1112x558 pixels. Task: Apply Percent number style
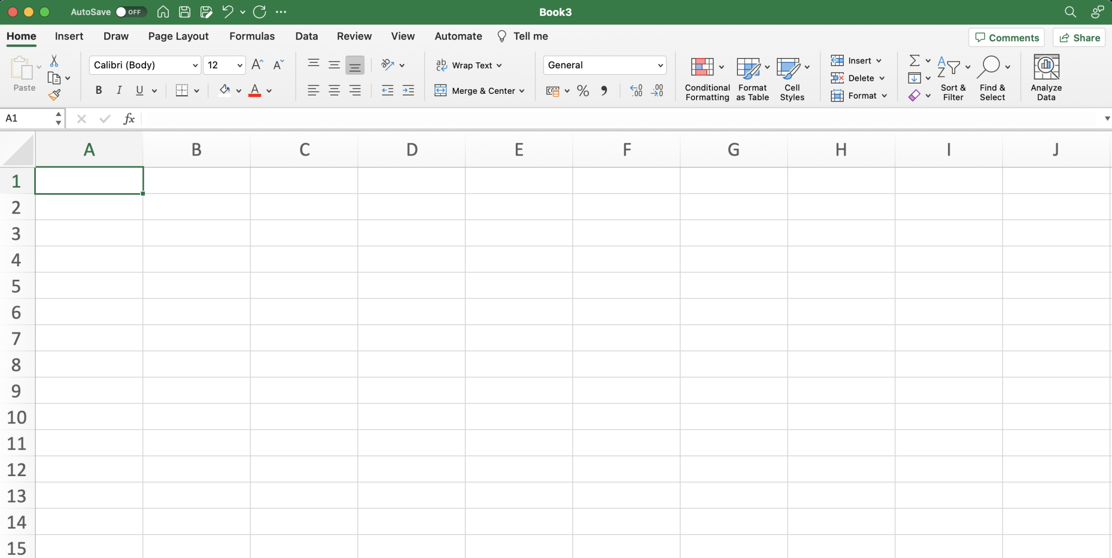[583, 91]
